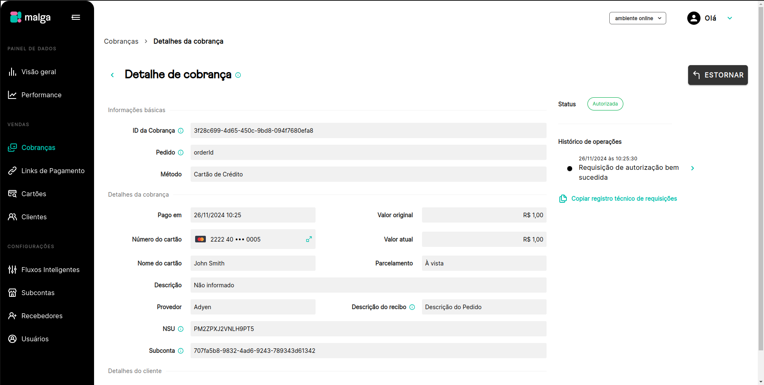
Task: Click the ESTORNAR button
Action: [718, 75]
